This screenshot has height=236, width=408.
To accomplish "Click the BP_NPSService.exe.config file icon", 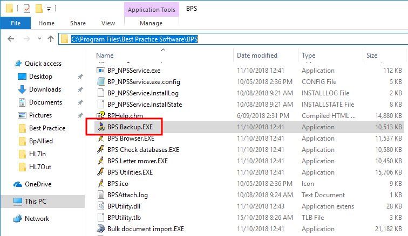I will 101,81.
